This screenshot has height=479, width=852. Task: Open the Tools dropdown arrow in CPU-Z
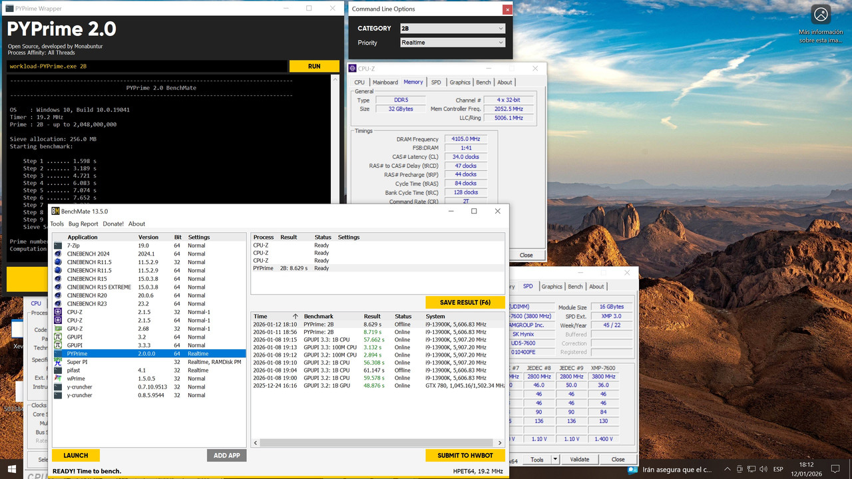click(x=556, y=459)
